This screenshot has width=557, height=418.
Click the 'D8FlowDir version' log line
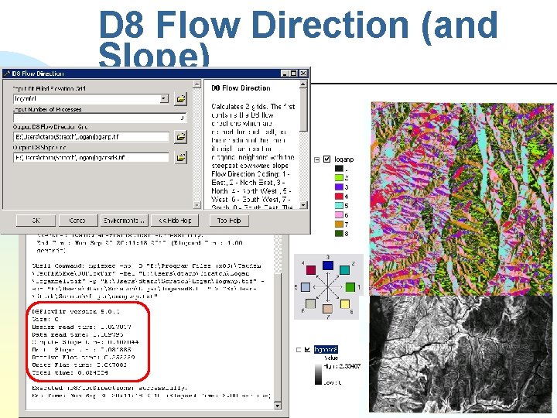(76, 311)
